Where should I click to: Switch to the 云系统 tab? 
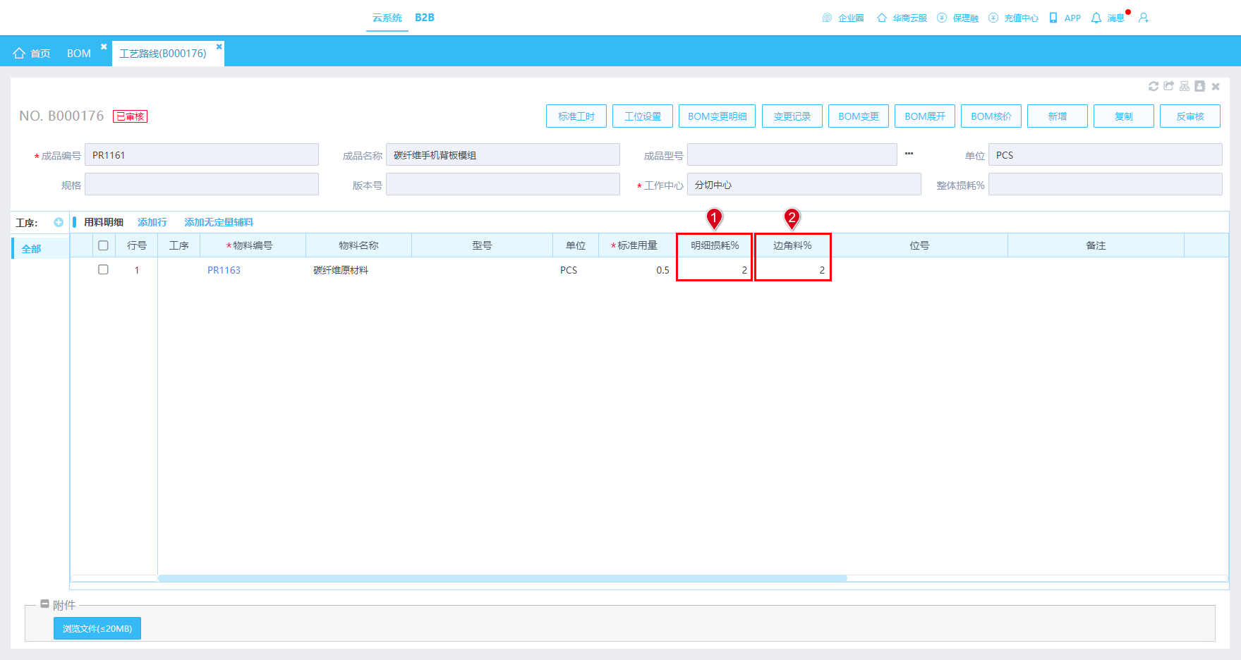click(x=387, y=18)
